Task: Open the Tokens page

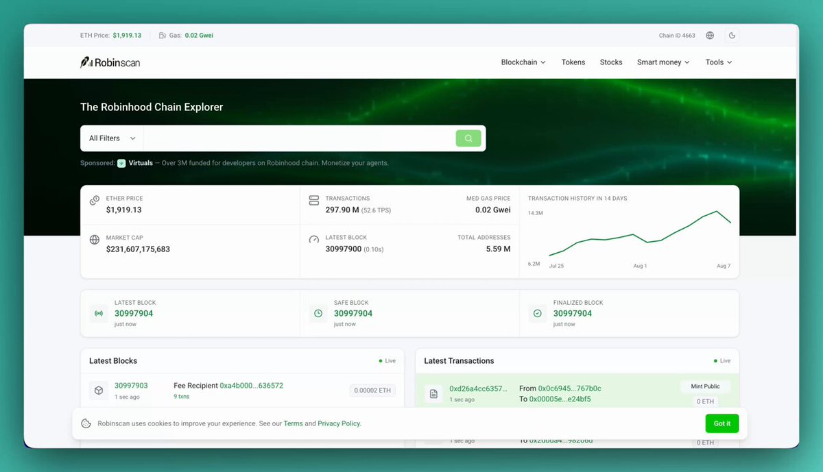Action: click(573, 62)
